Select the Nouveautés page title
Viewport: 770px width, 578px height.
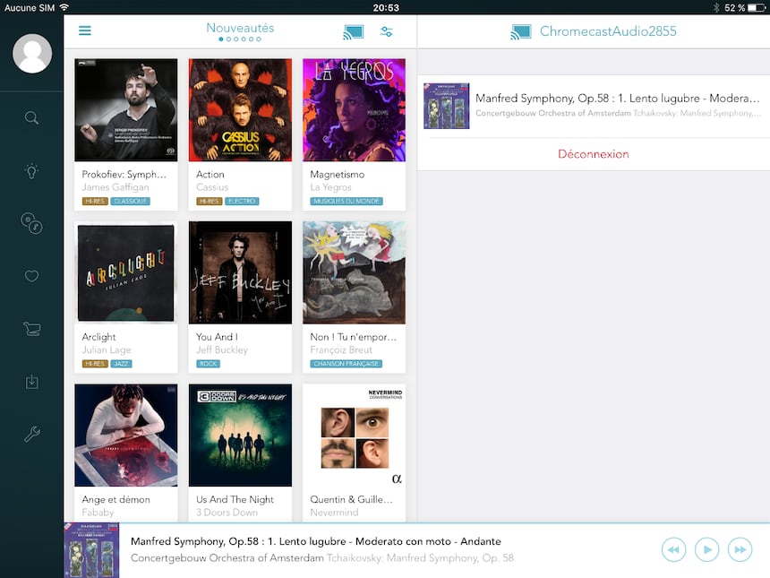[240, 28]
